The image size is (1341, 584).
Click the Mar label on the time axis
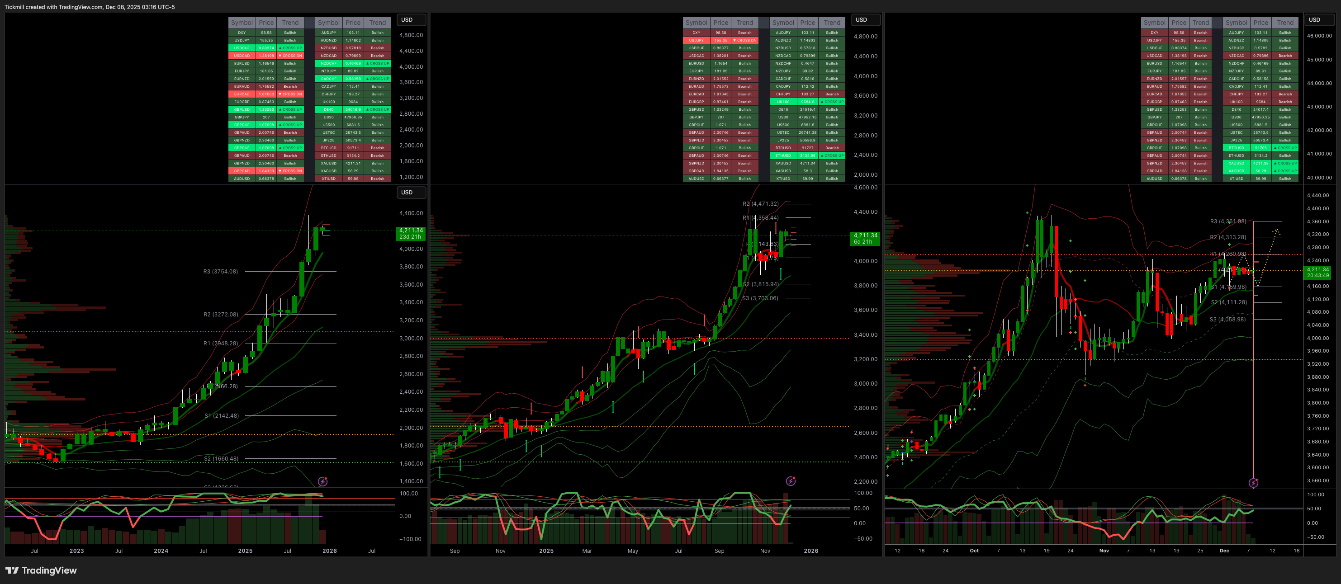[x=587, y=551]
